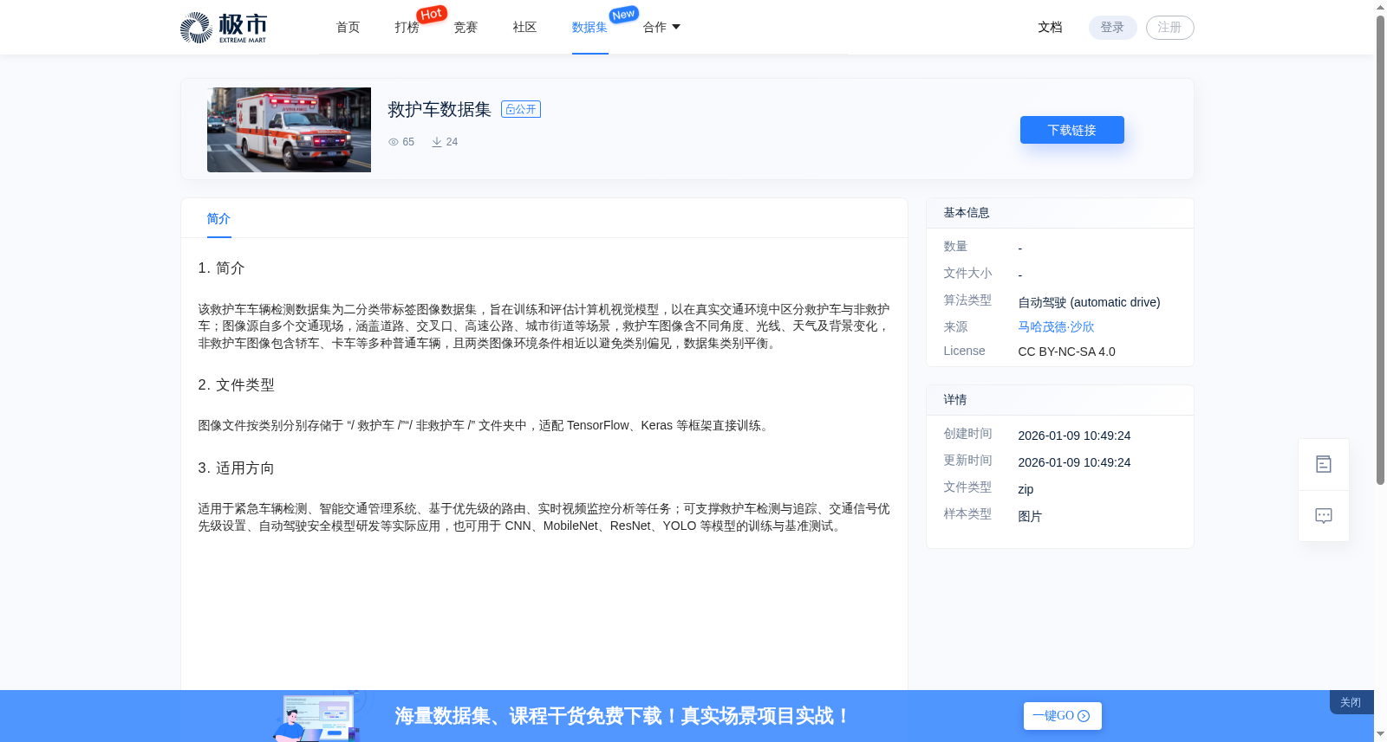Click the banner illustration image
This screenshot has height=742, width=1387.
click(319, 716)
